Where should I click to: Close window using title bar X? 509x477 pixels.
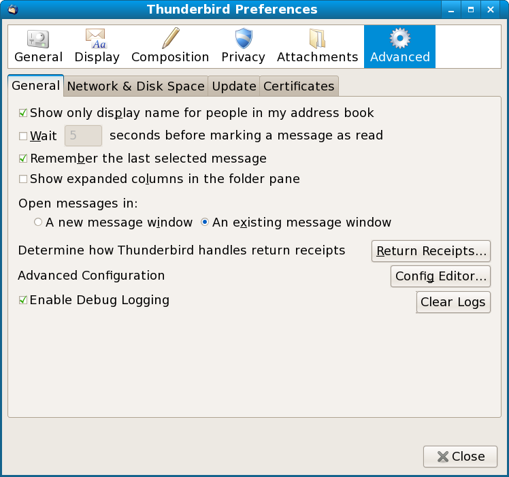tap(491, 10)
